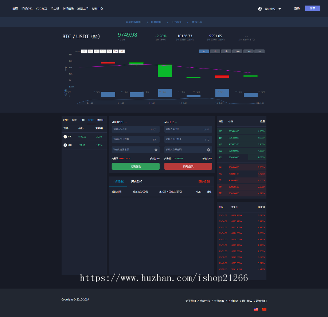Screen dimensions: 328x317
Task: Select BTC row priced 9749.98
Action: 84,137
